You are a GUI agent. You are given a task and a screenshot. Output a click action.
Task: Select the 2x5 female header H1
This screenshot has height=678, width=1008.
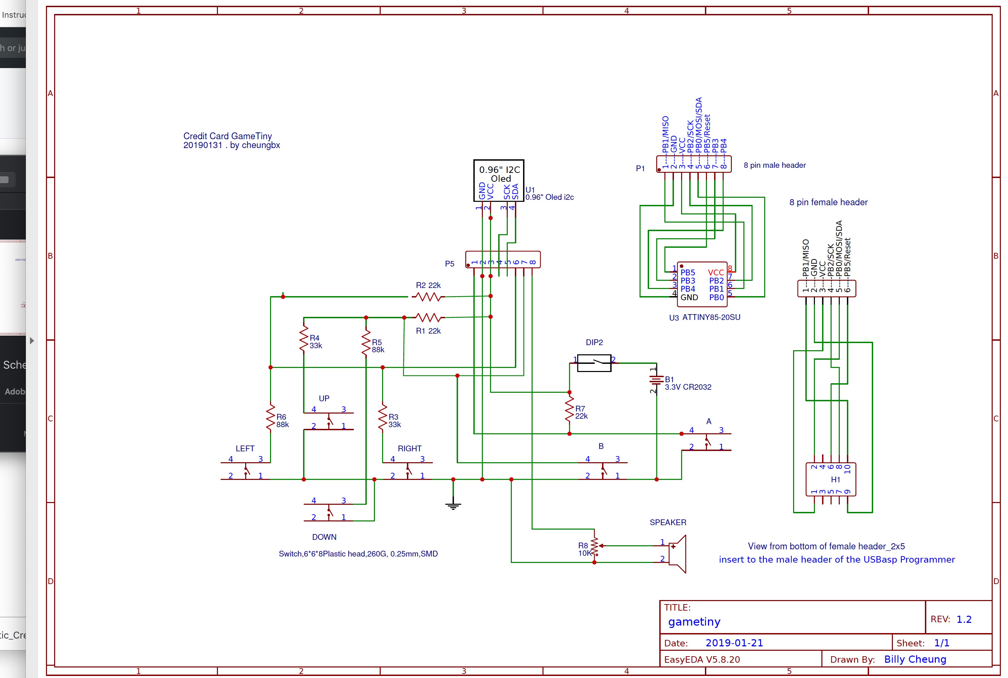pyautogui.click(x=829, y=480)
